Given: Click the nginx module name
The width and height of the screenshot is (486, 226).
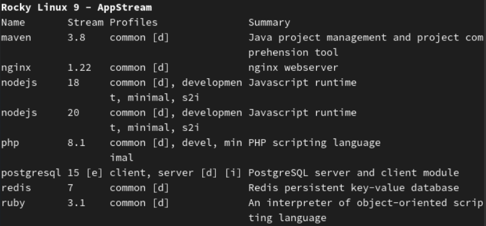Looking at the screenshot, I should [16, 68].
